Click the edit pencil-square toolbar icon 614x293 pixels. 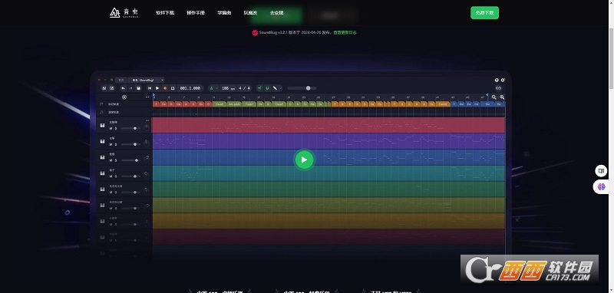(x=111, y=88)
